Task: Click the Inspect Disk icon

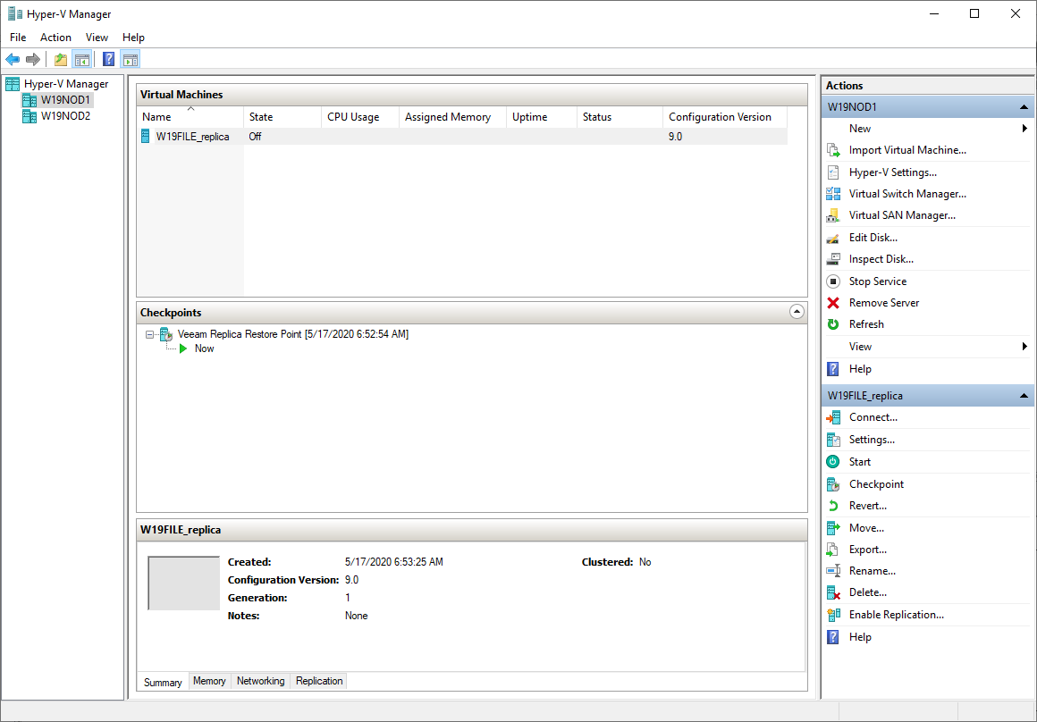Action: 833,259
